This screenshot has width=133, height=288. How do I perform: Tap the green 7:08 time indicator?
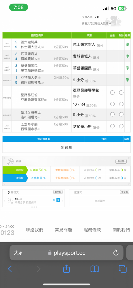tap(18, 7)
